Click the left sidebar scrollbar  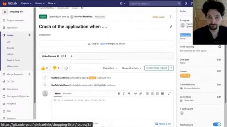(35, 55)
